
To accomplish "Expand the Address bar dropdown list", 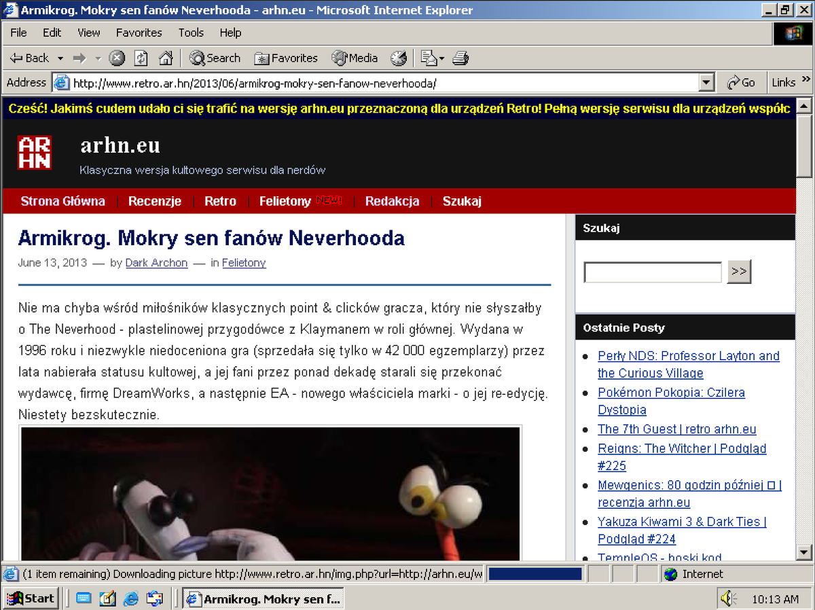I will pos(707,83).
